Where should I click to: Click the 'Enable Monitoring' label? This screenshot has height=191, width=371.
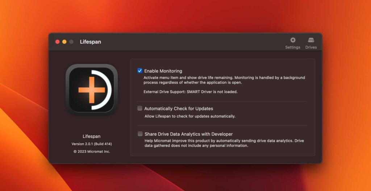click(x=163, y=71)
